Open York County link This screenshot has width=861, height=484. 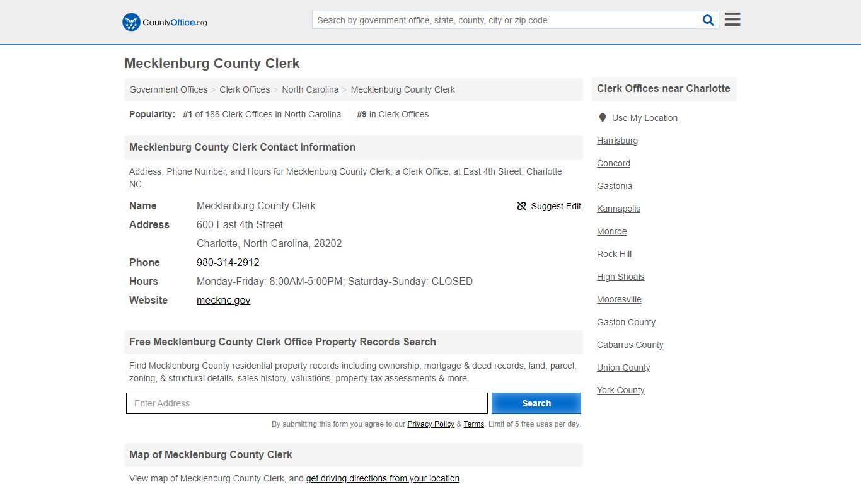pyautogui.click(x=620, y=390)
